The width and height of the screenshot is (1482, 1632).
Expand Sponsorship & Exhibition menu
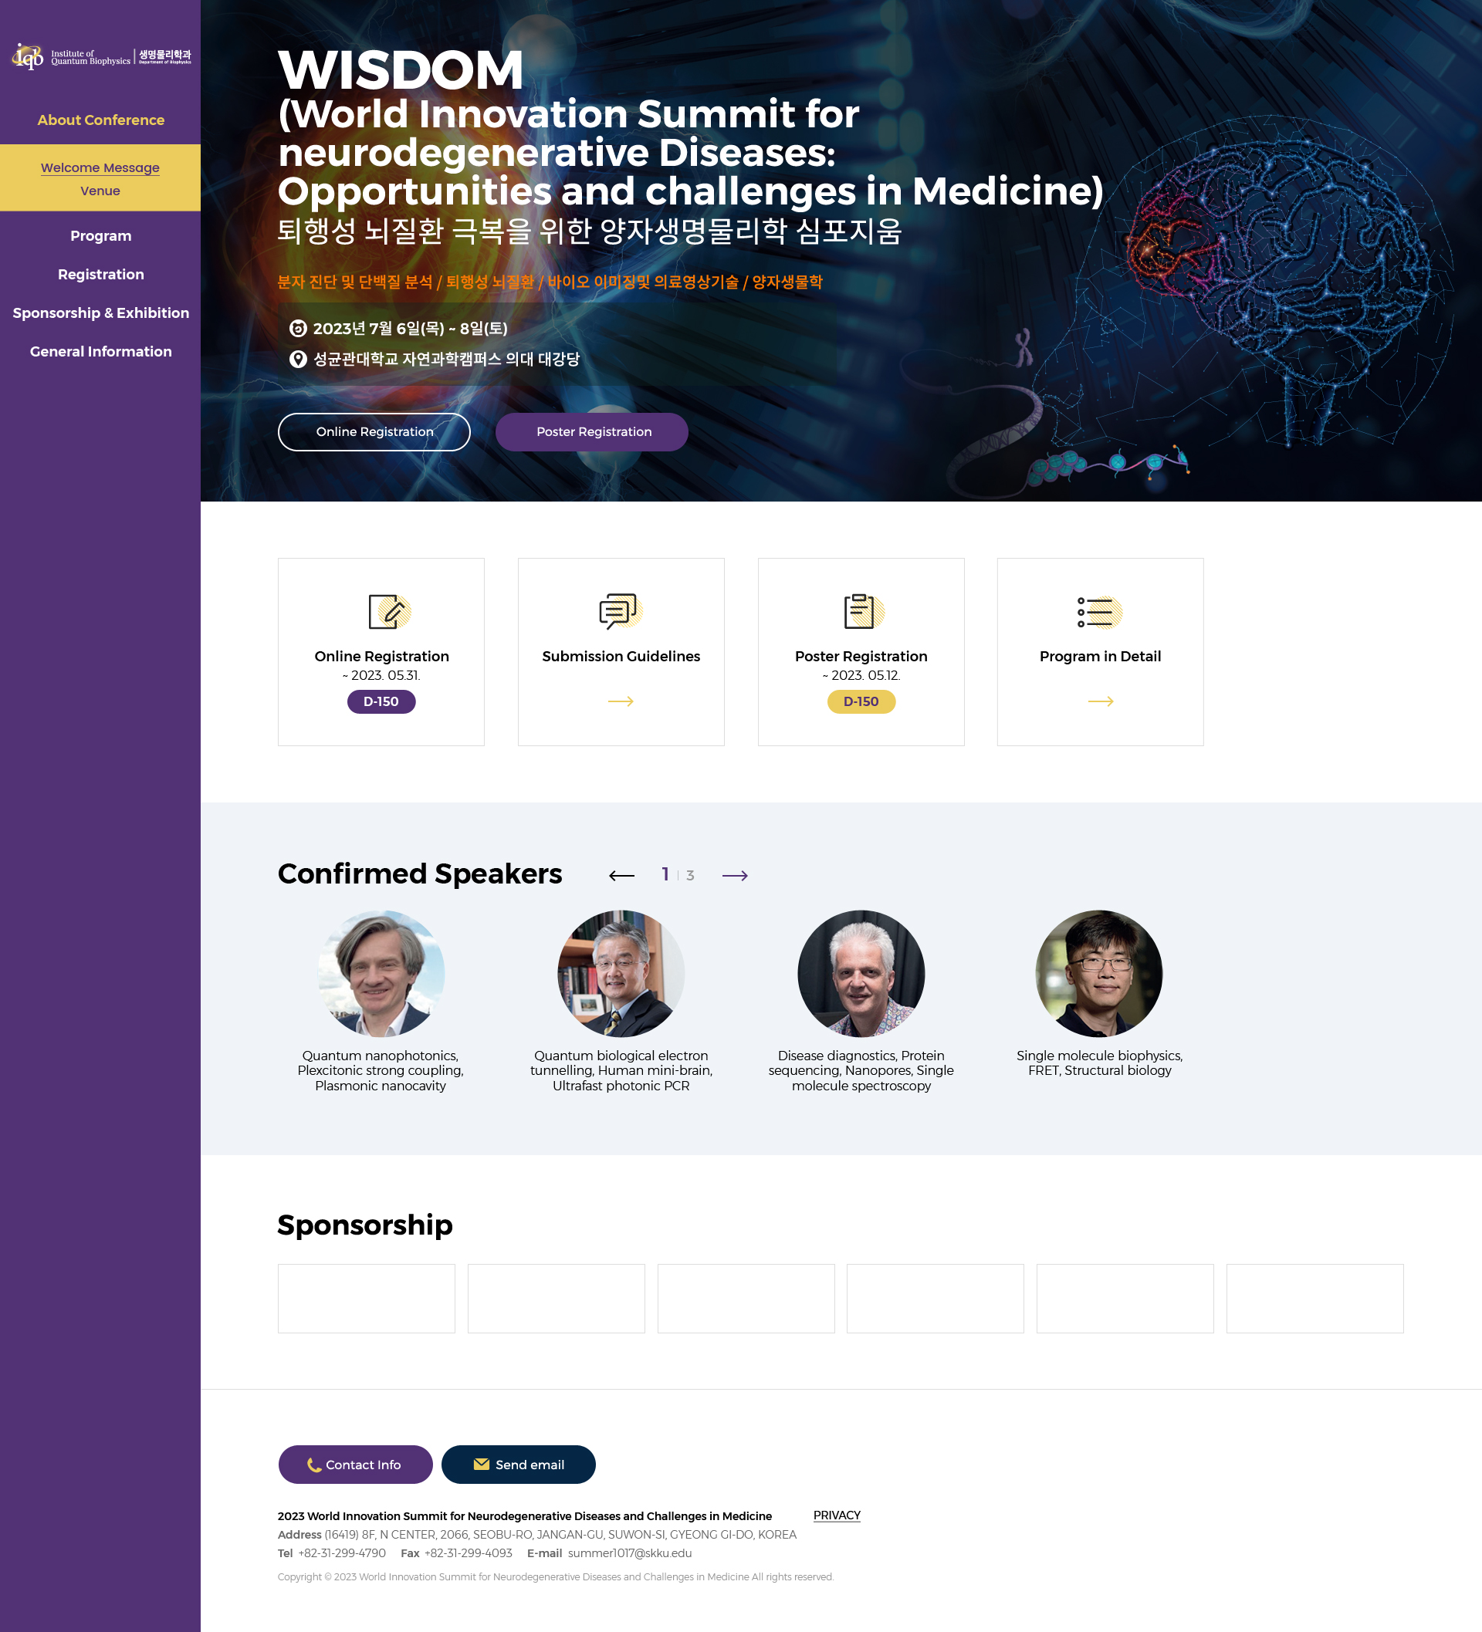(x=100, y=313)
